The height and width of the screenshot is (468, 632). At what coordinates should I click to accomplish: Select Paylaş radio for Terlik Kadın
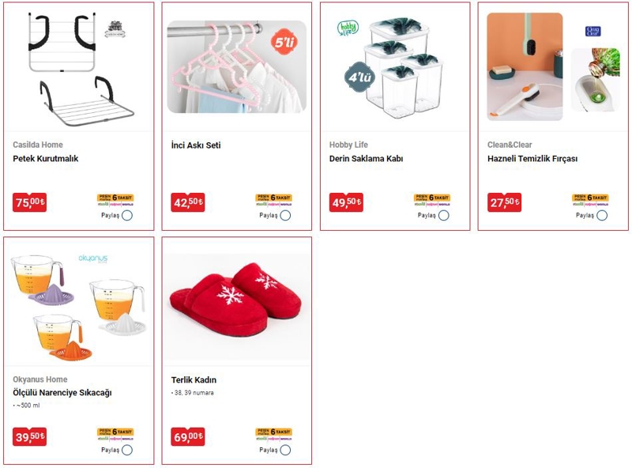tap(285, 450)
